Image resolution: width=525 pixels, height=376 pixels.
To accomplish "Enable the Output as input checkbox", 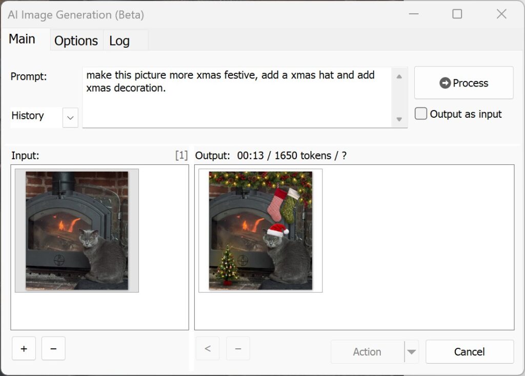I will pos(421,114).
